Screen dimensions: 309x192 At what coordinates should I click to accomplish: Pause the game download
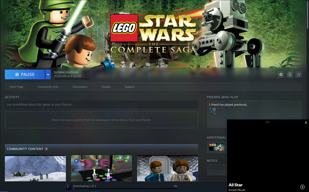pos(25,74)
